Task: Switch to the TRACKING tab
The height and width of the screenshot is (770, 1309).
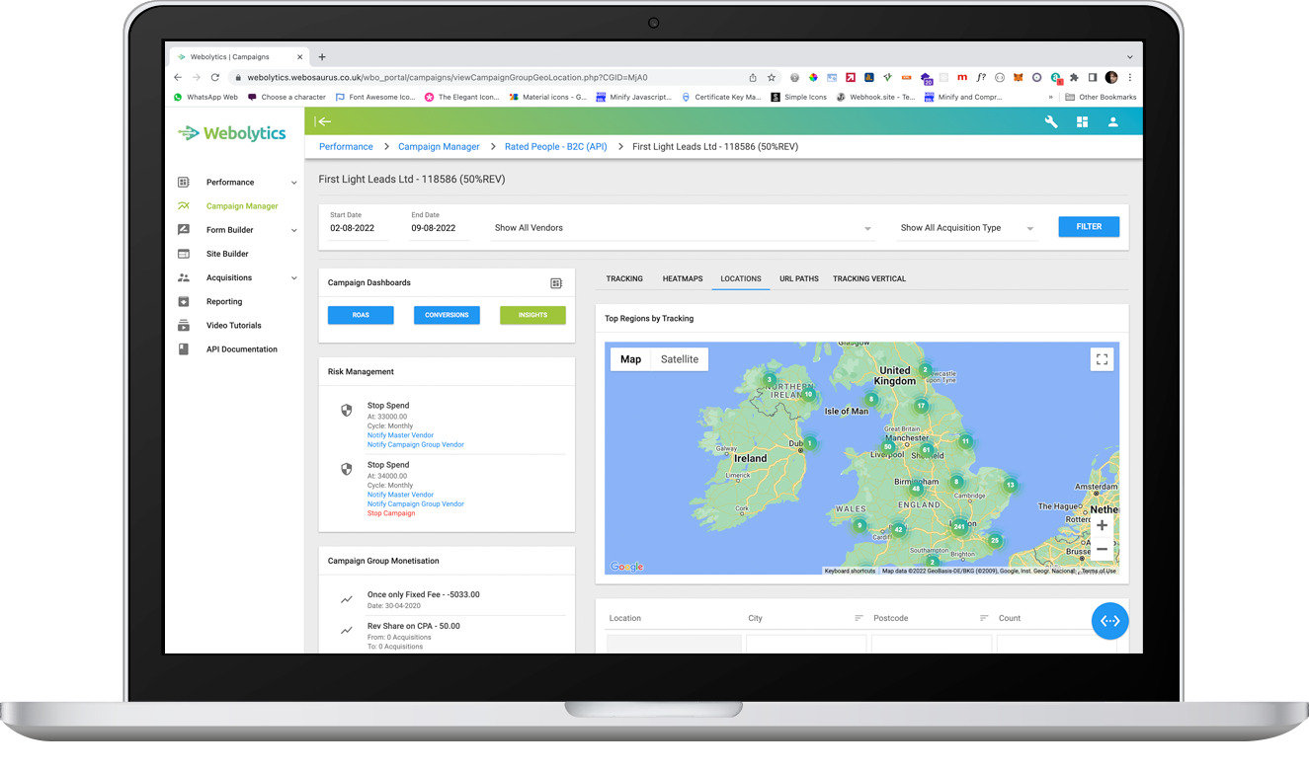Action: 624,278
